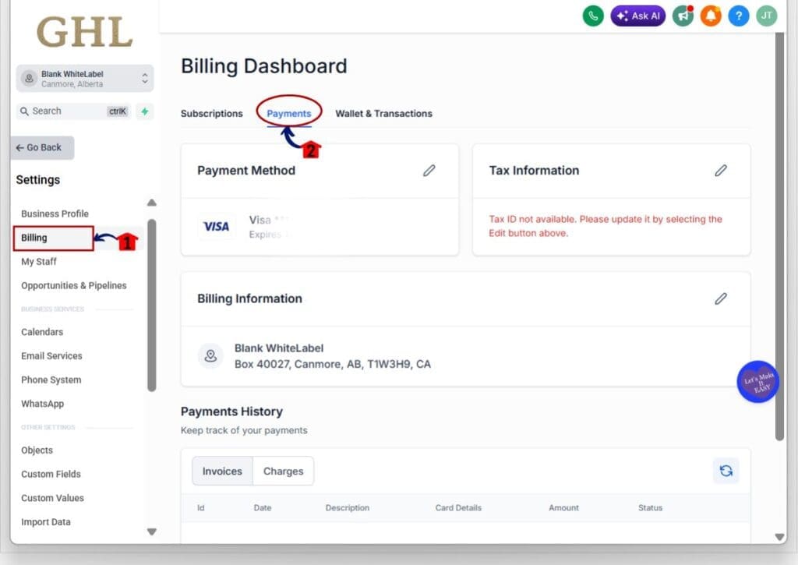Viewport: 798px width, 565px height.
Task: Open the megaphone announcements icon
Action: [683, 16]
